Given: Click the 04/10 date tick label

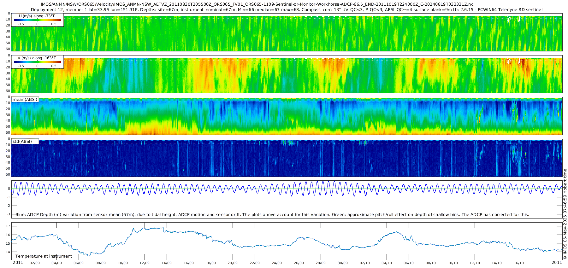Looking at the screenshot, I should (x=387, y=263).
